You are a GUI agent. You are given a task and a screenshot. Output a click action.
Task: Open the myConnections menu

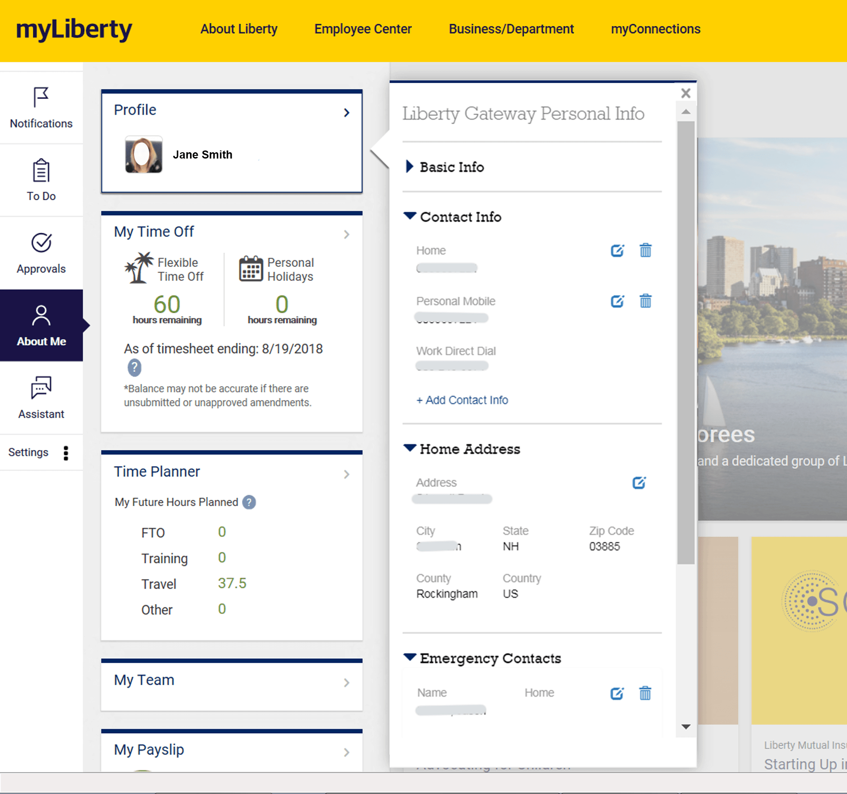click(x=655, y=29)
